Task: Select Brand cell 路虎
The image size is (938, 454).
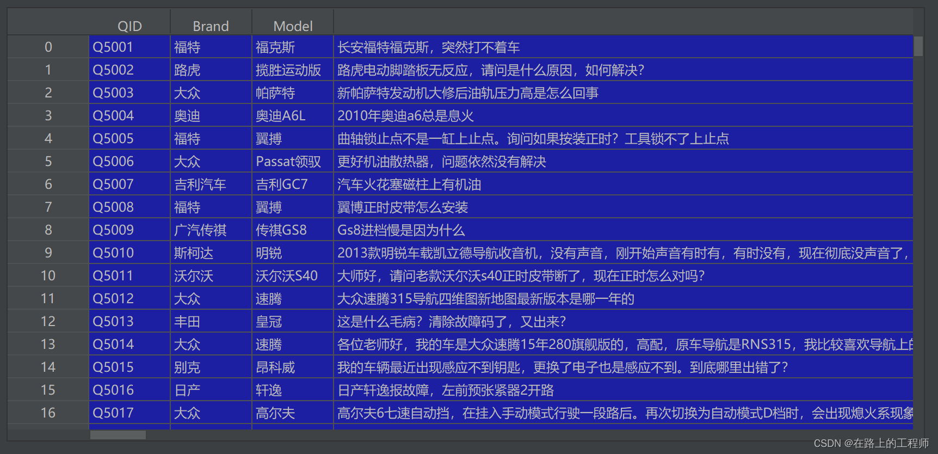Action: (211, 70)
